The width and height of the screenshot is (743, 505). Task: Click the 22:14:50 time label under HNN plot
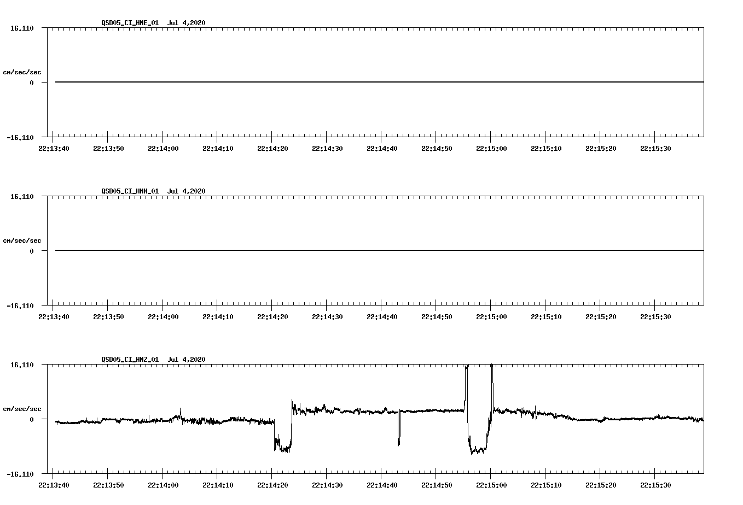pyautogui.click(x=437, y=316)
